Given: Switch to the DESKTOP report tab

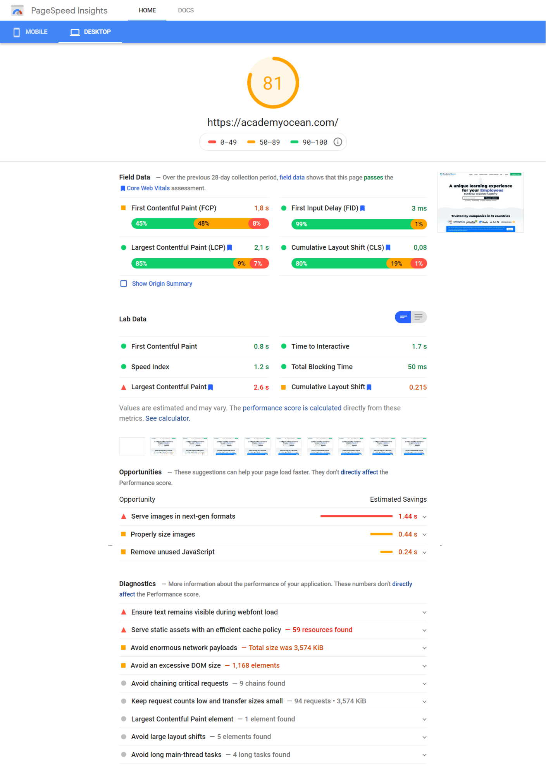Looking at the screenshot, I should click(x=90, y=32).
